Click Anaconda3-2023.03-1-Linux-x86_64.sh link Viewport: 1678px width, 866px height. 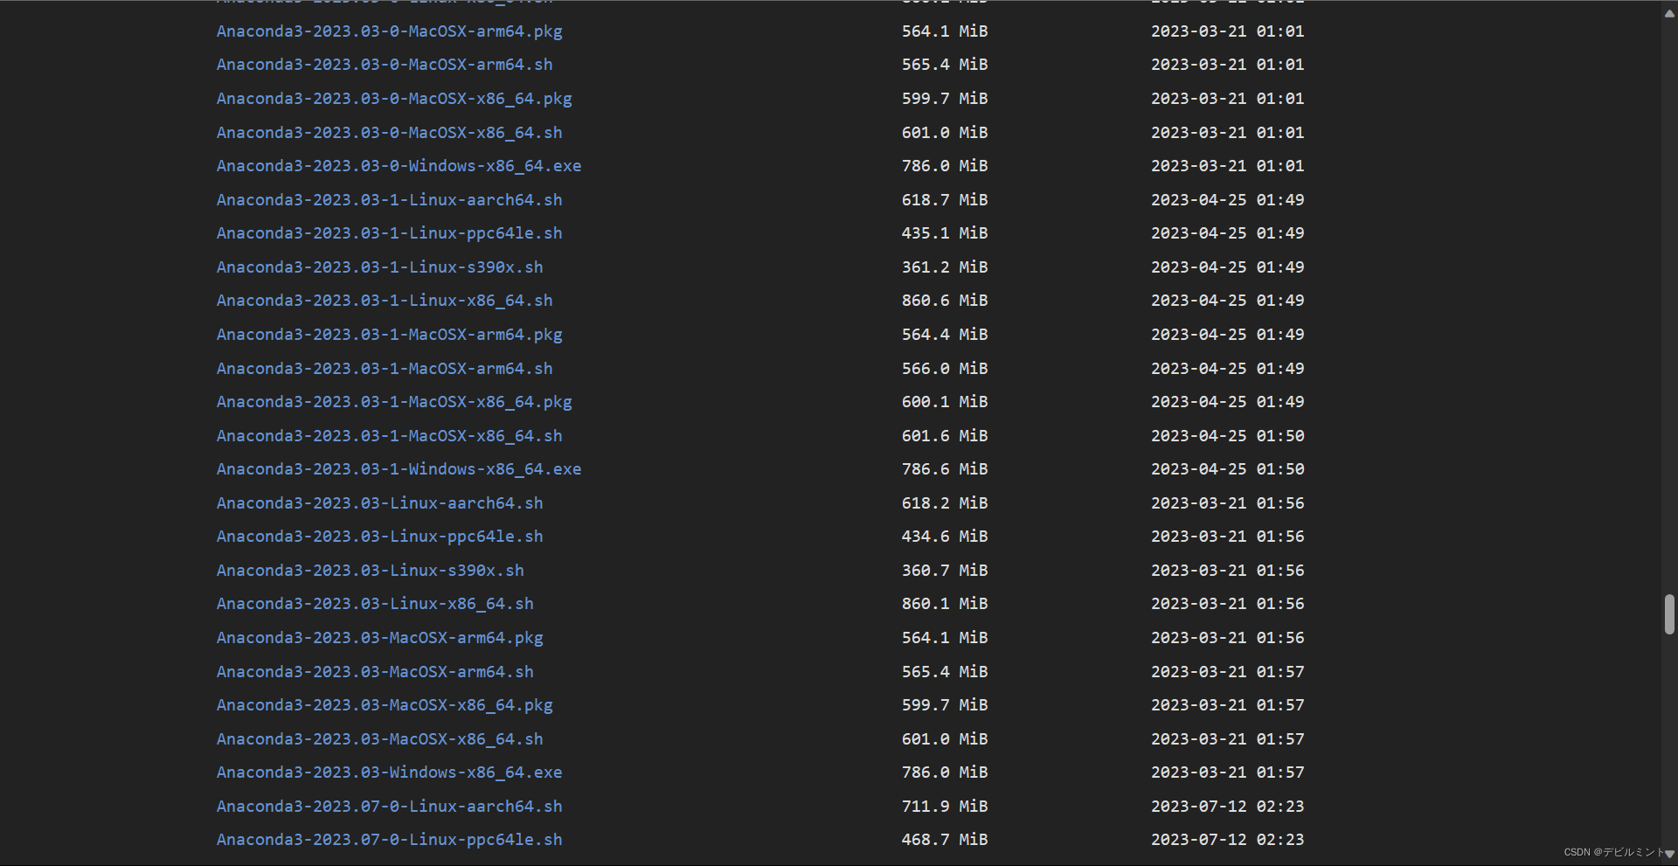385,301
